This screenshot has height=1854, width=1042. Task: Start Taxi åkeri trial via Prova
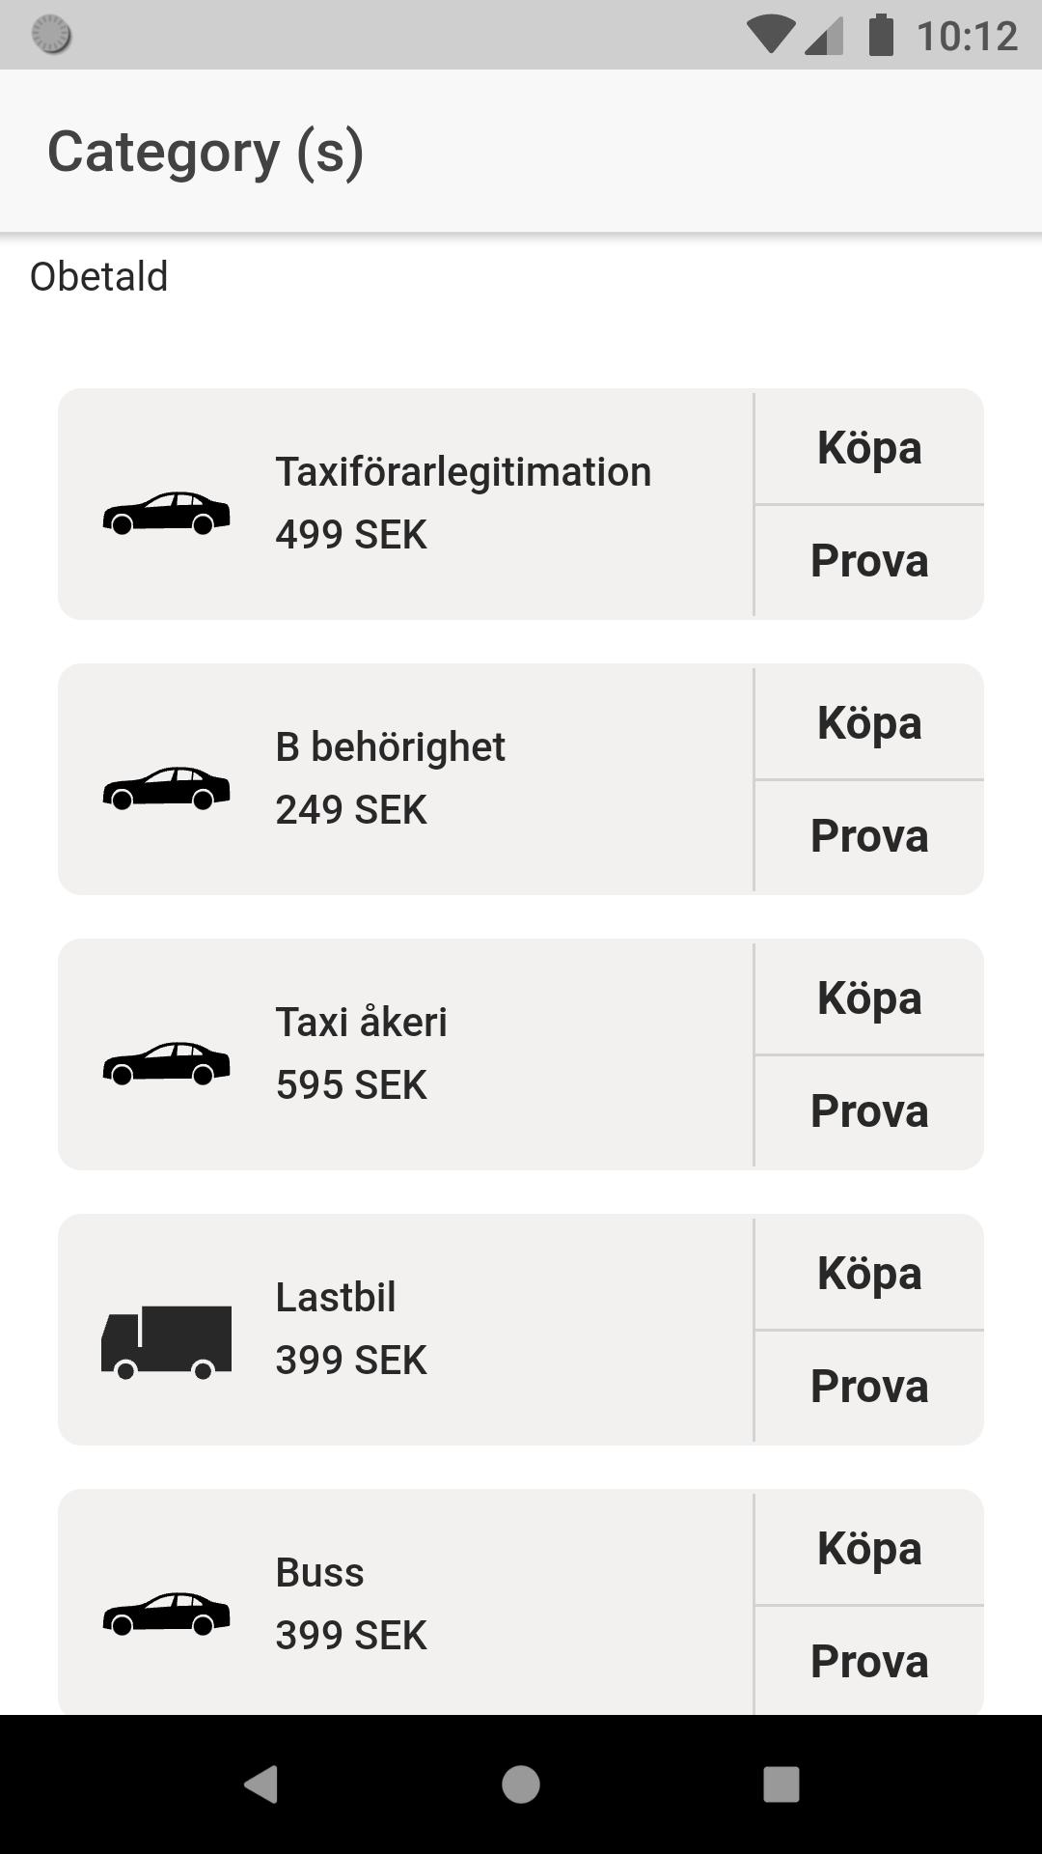tap(869, 1111)
